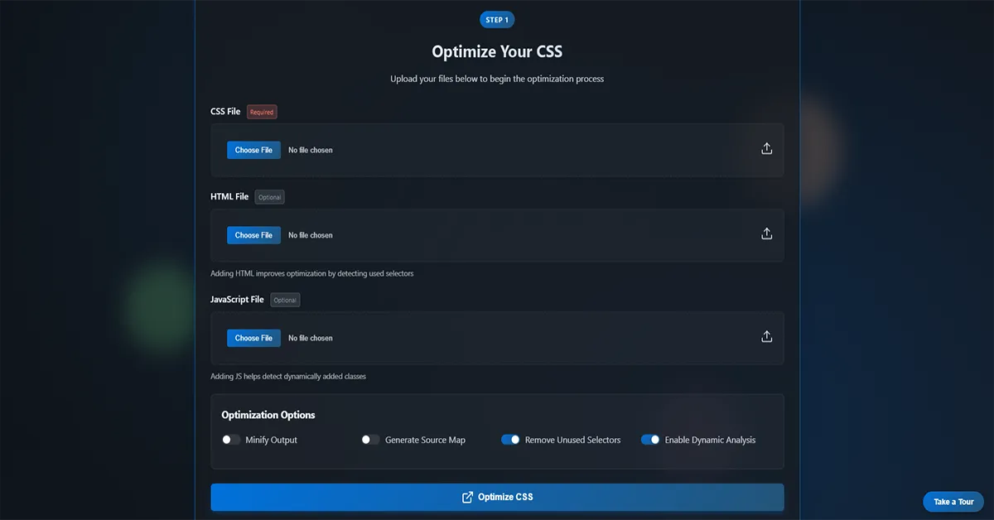Click the CSS File label
Image resolution: width=994 pixels, height=520 pixels.
[x=225, y=111]
